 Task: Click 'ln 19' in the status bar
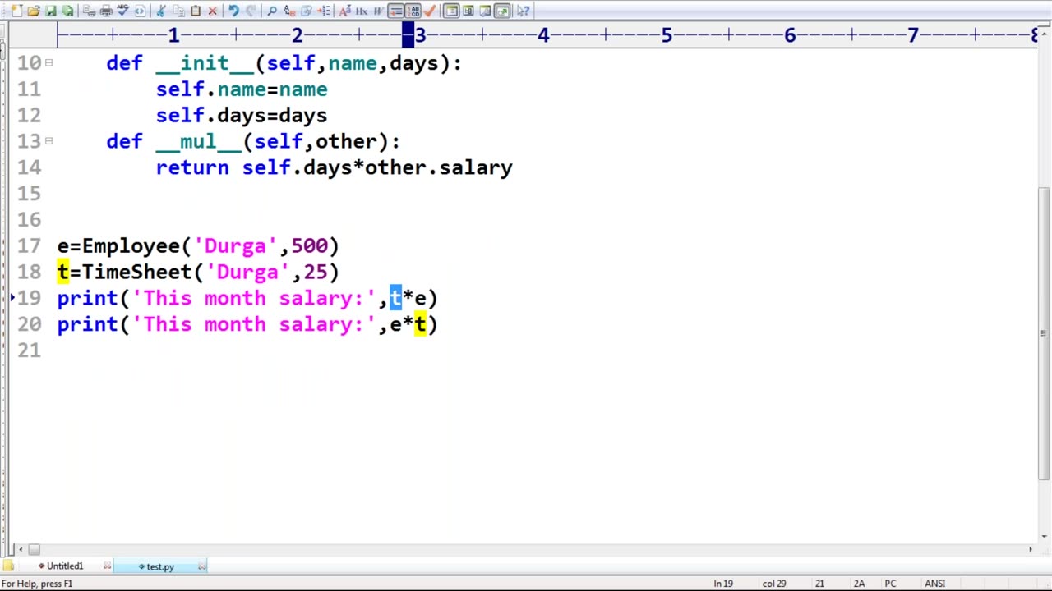click(723, 584)
